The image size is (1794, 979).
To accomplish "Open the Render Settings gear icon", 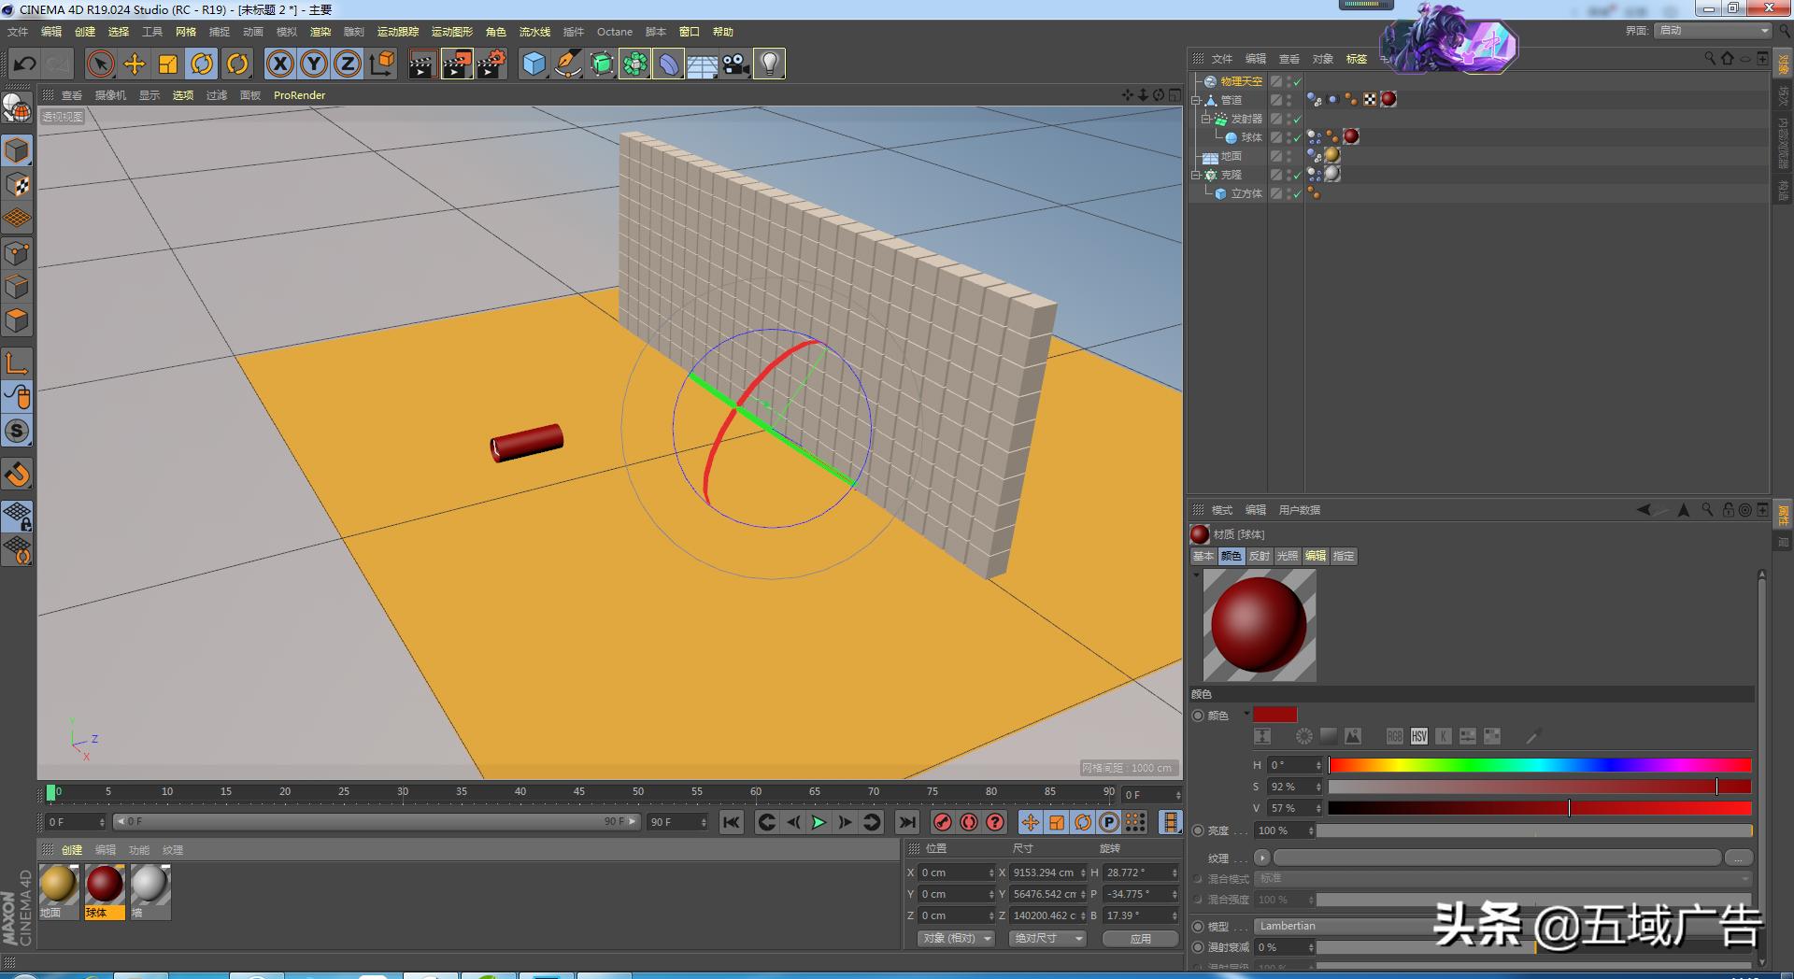I will point(491,65).
